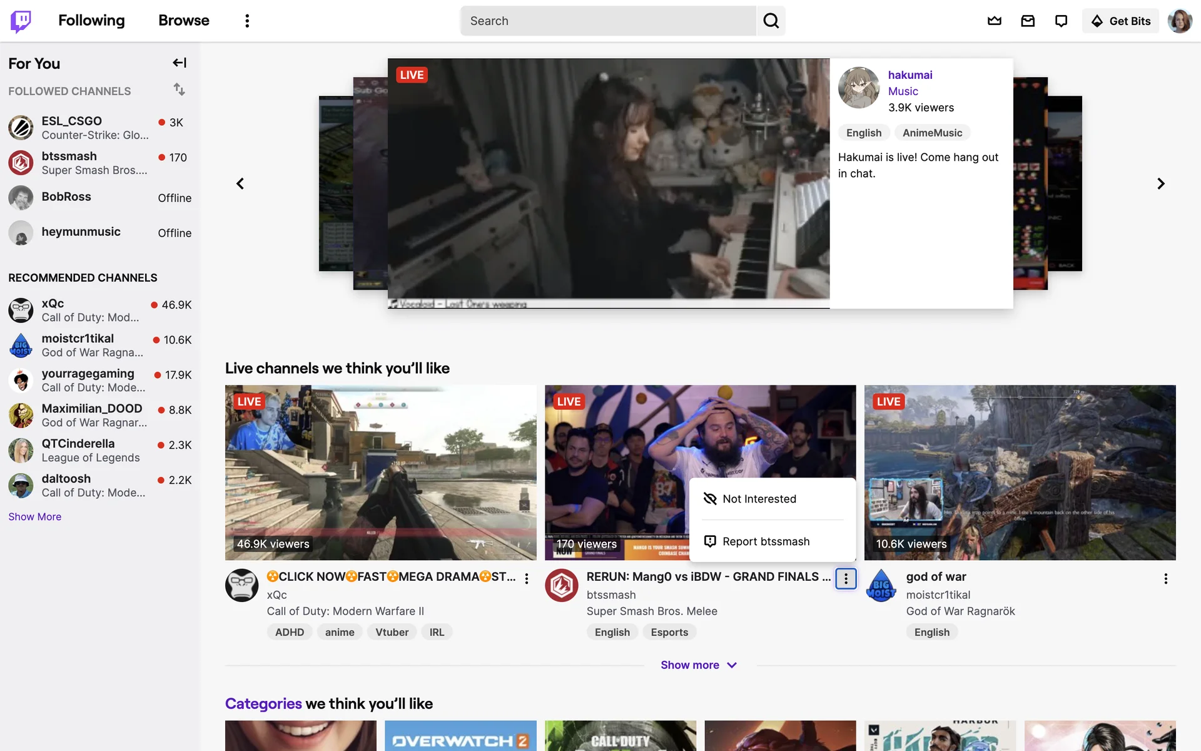Image resolution: width=1201 pixels, height=751 pixels.
Task: Open options dots for xQc stream
Action: [x=527, y=579]
